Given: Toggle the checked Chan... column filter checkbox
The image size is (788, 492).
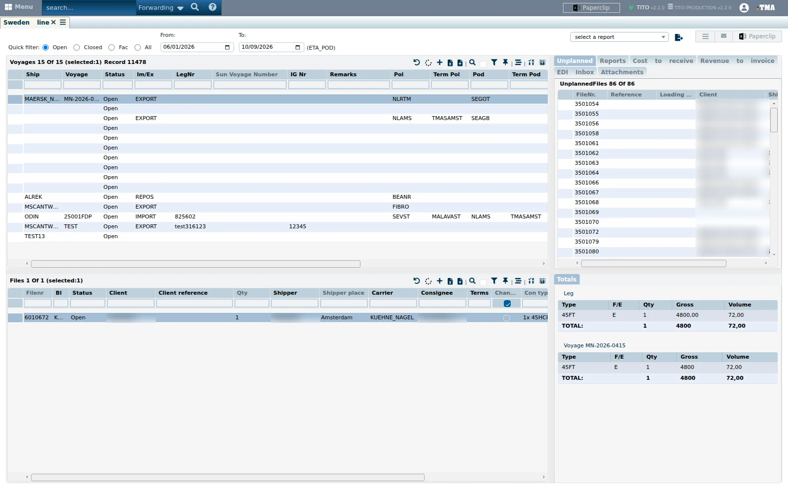Looking at the screenshot, I should [507, 304].
